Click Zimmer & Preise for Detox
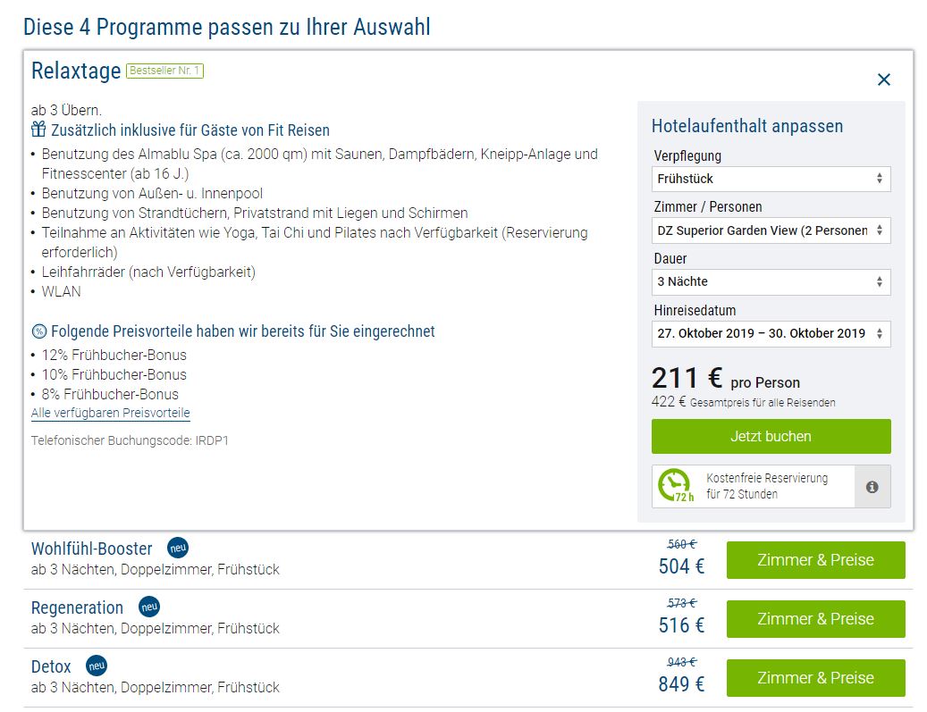927x712 pixels. click(815, 678)
